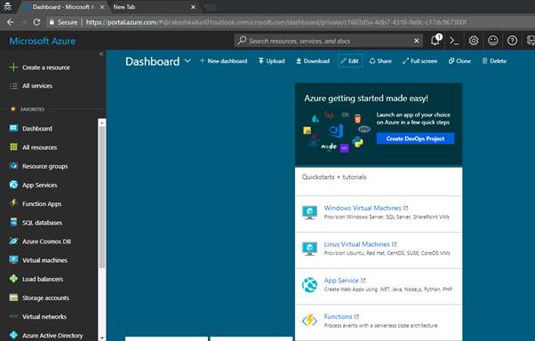Click the Create a resource plus icon
535x341 pixels.
tap(13, 67)
